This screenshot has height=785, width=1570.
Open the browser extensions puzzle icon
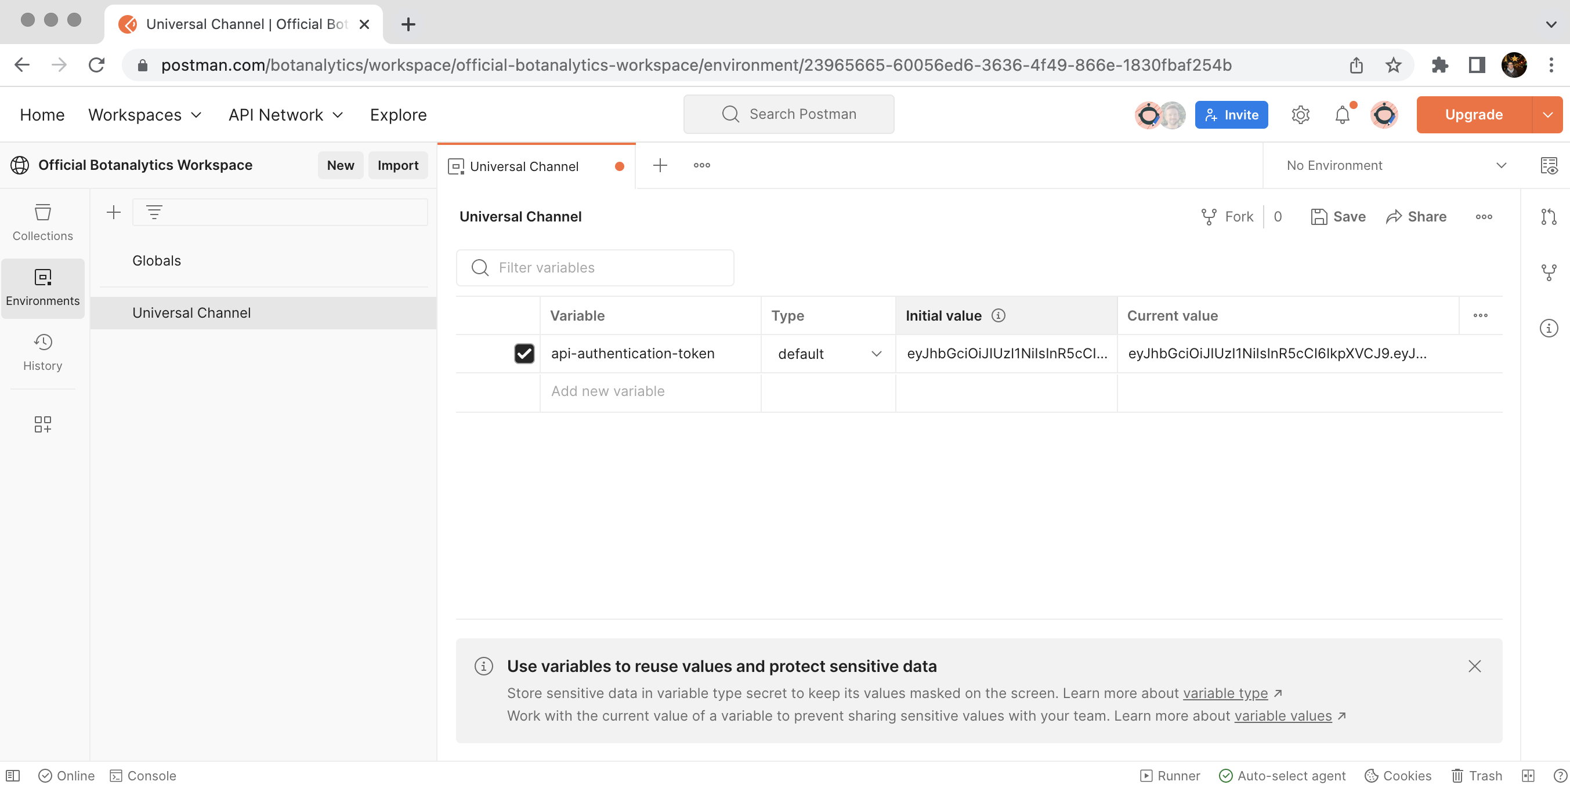tap(1439, 64)
